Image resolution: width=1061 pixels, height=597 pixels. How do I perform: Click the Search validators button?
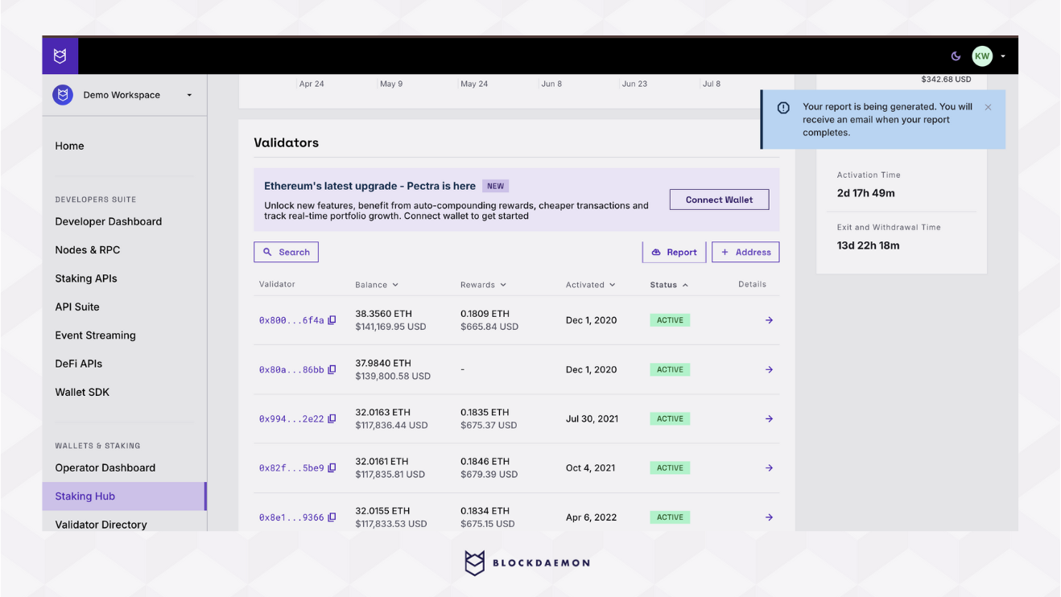point(286,252)
